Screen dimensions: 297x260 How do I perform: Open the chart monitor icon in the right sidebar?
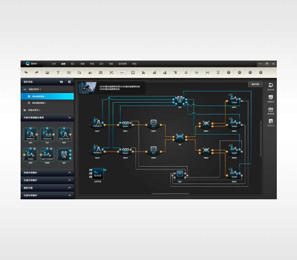tap(271, 98)
